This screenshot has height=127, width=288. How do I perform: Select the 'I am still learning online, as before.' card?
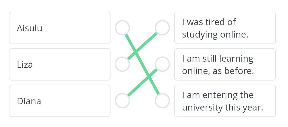click(225, 64)
